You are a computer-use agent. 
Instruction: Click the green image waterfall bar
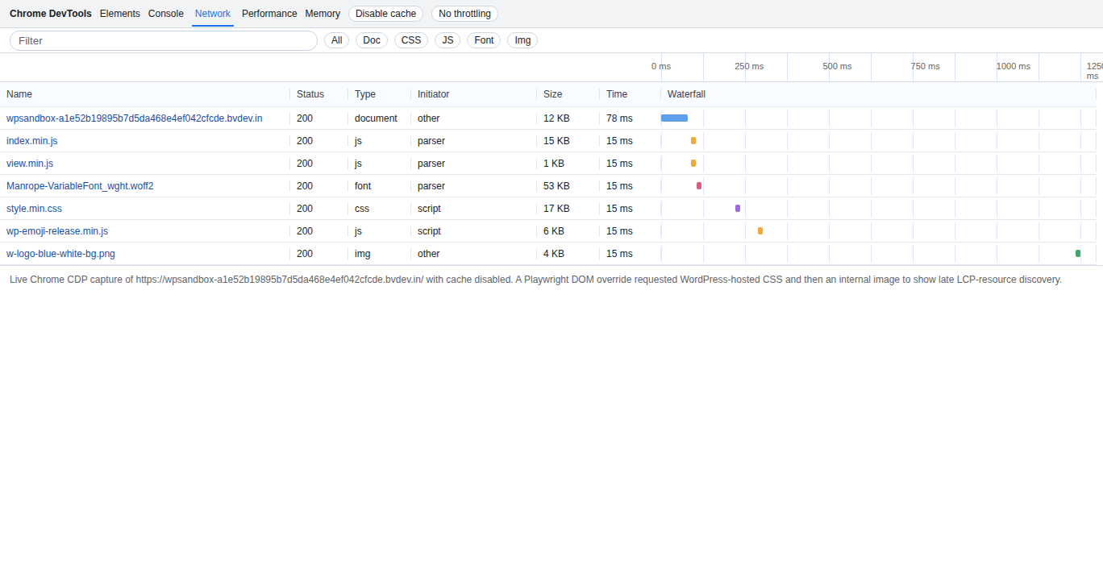coord(1078,254)
